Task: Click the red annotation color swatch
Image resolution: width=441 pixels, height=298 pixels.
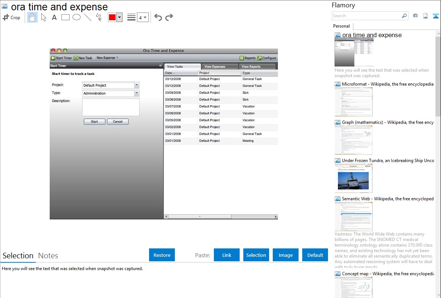Action: (112, 17)
